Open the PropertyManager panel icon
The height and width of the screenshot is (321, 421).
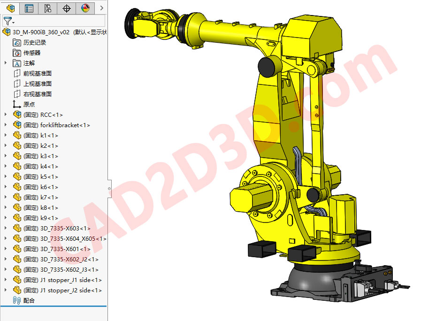(x=29, y=8)
